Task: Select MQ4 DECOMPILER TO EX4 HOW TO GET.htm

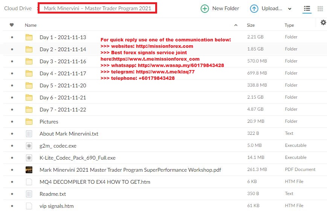Action: [x=95, y=182]
